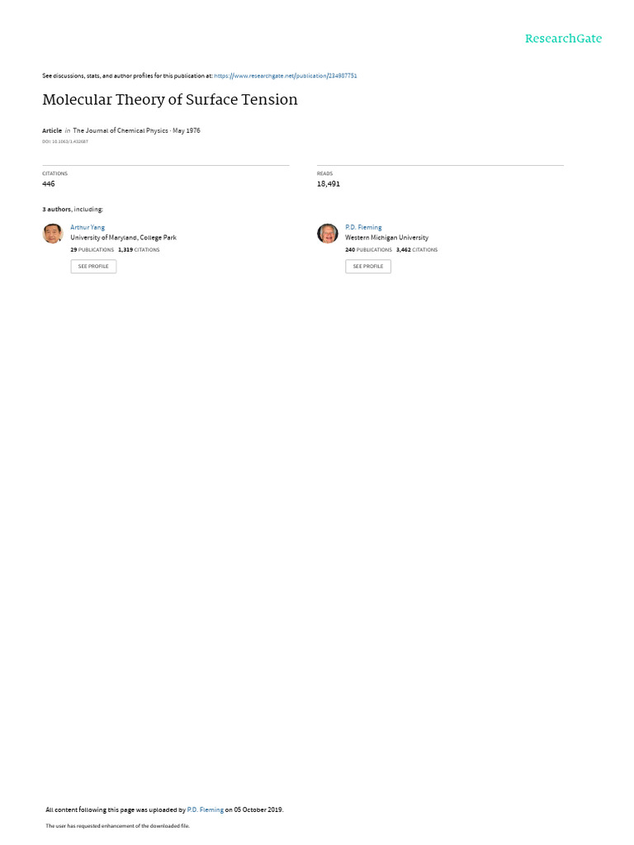This screenshot has height=845, width=634.
Task: Open P.D. Fleming author link near photo
Action: click(x=363, y=228)
